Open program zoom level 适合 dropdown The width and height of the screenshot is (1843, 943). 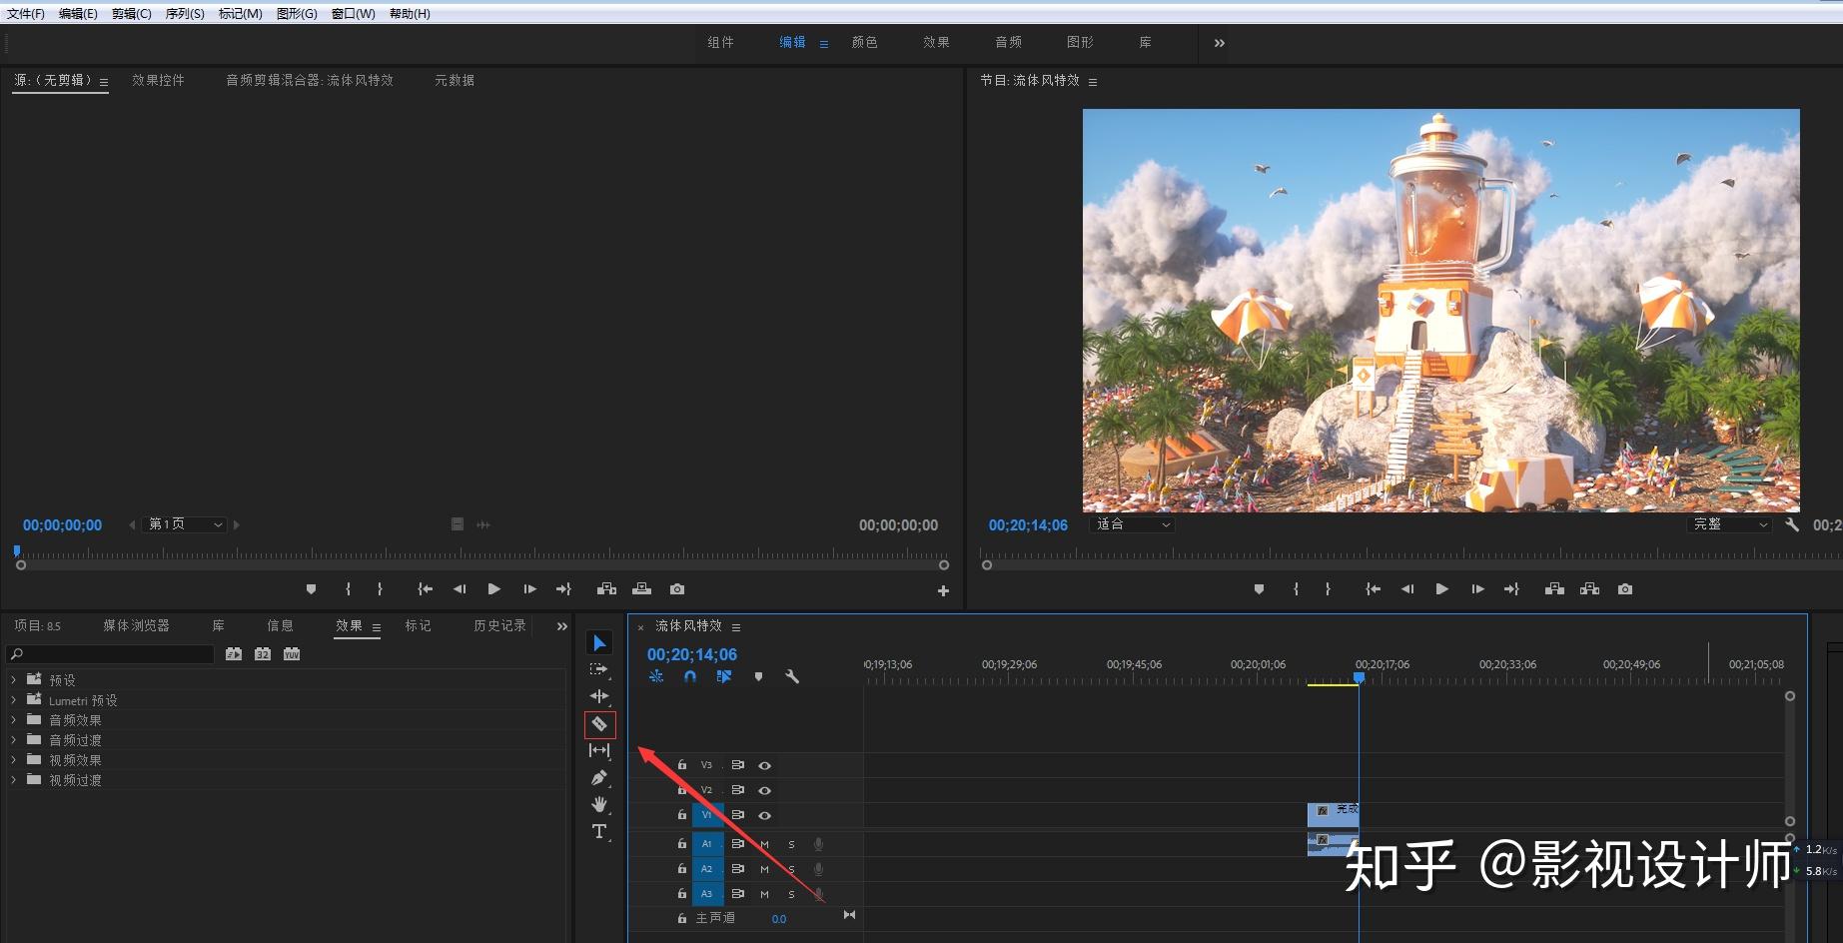1133,524
